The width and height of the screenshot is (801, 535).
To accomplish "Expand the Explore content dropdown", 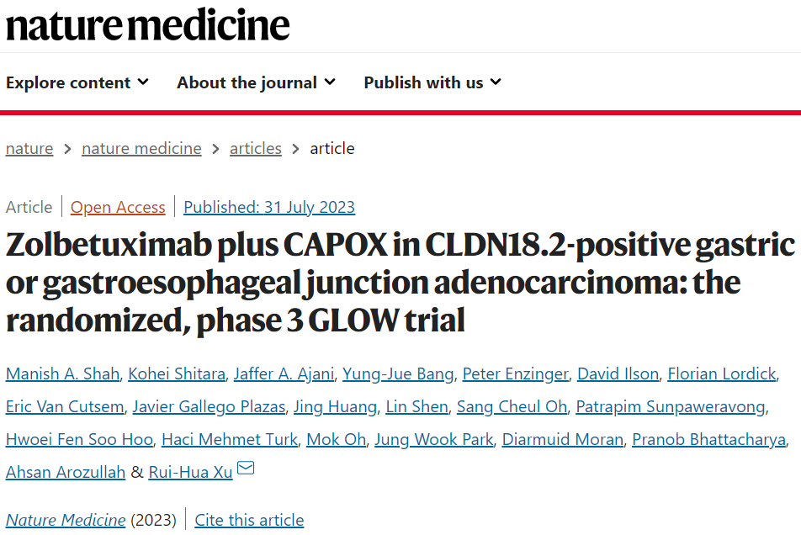I will (77, 82).
